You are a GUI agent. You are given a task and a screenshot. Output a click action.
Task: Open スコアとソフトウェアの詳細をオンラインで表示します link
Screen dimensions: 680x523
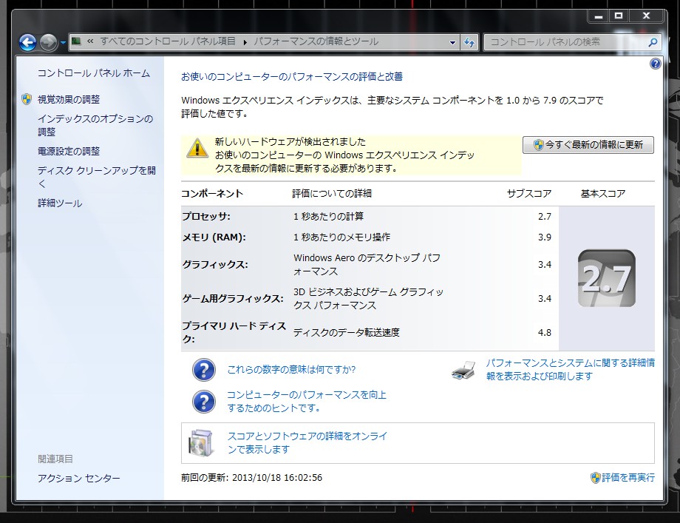point(307,442)
